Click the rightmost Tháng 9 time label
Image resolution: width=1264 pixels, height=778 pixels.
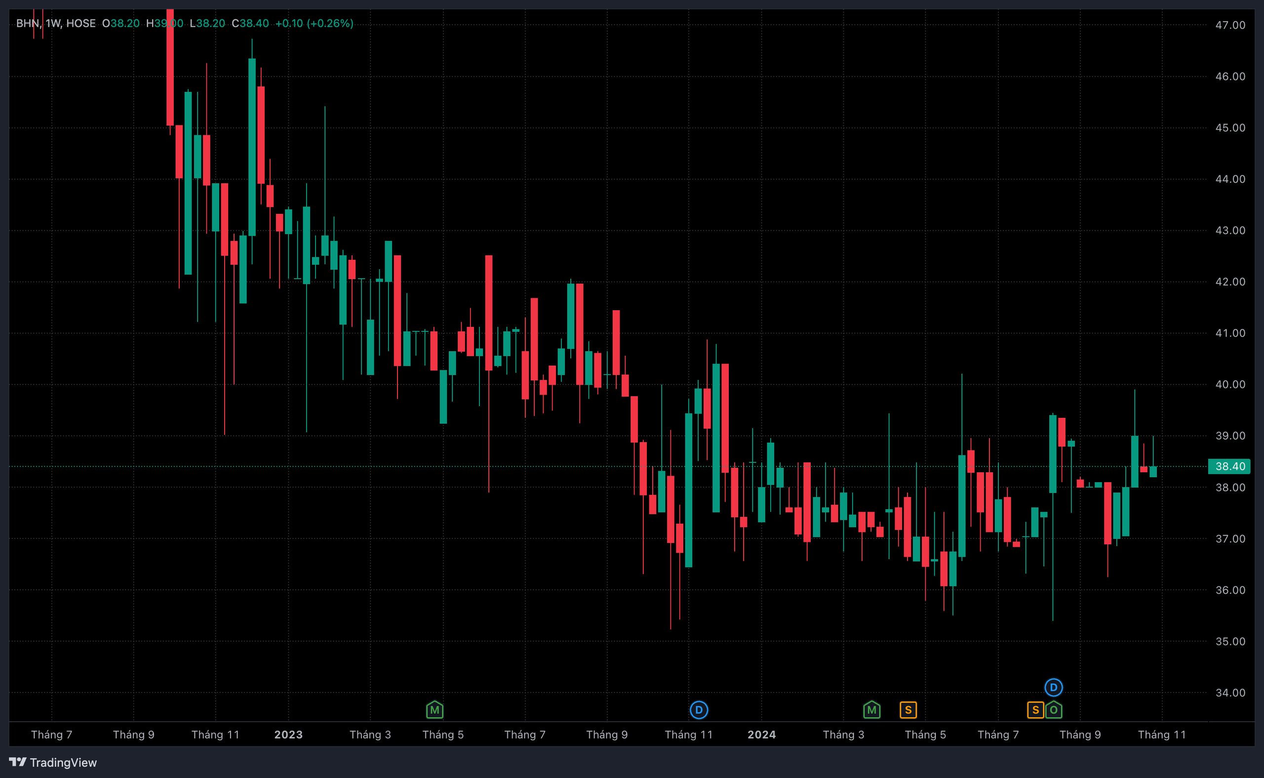1080,734
